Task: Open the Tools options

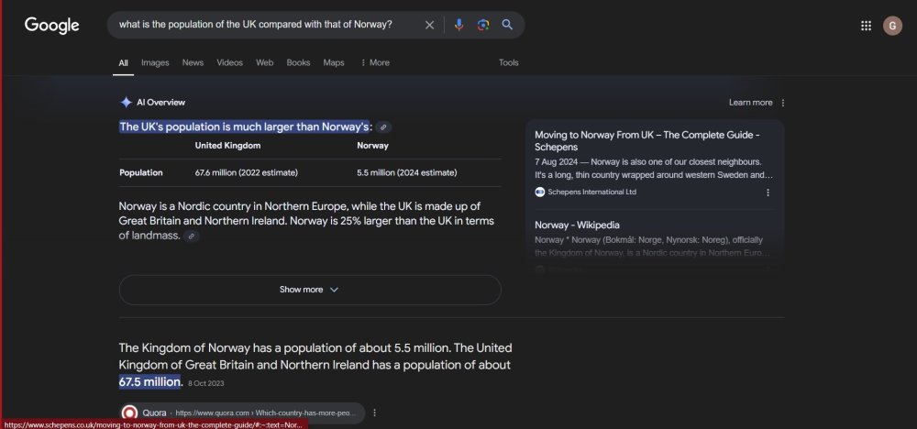Action: point(509,62)
